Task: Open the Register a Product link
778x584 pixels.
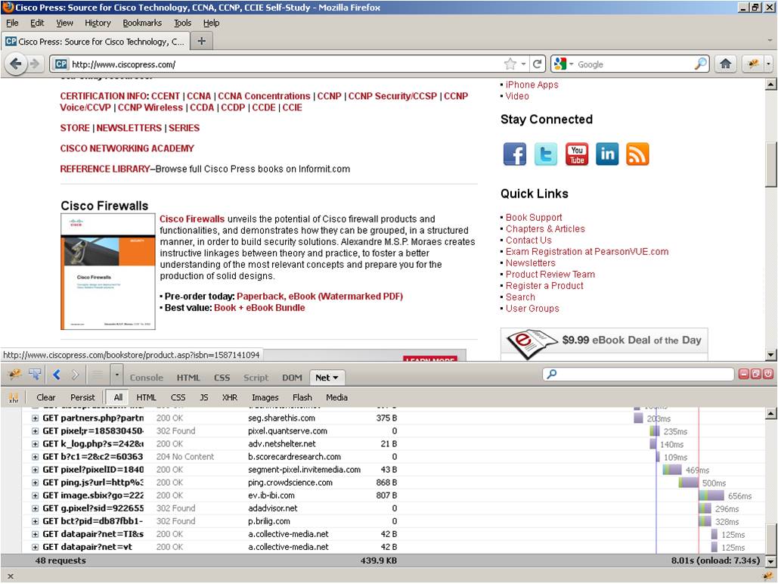Action: tap(544, 286)
